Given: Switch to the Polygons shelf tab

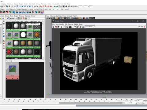Looking at the screenshot, I should pyautogui.click(x=2, y=9).
